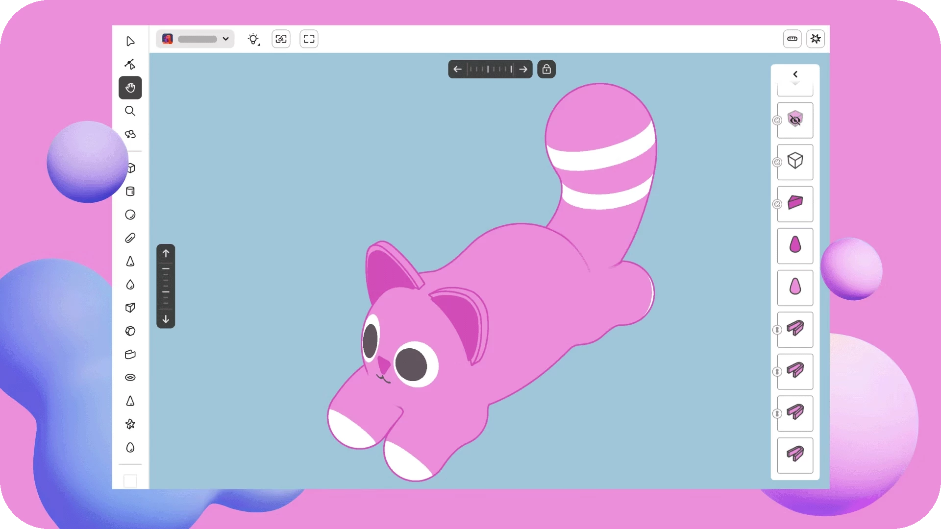Add a sphere shape

point(130,215)
